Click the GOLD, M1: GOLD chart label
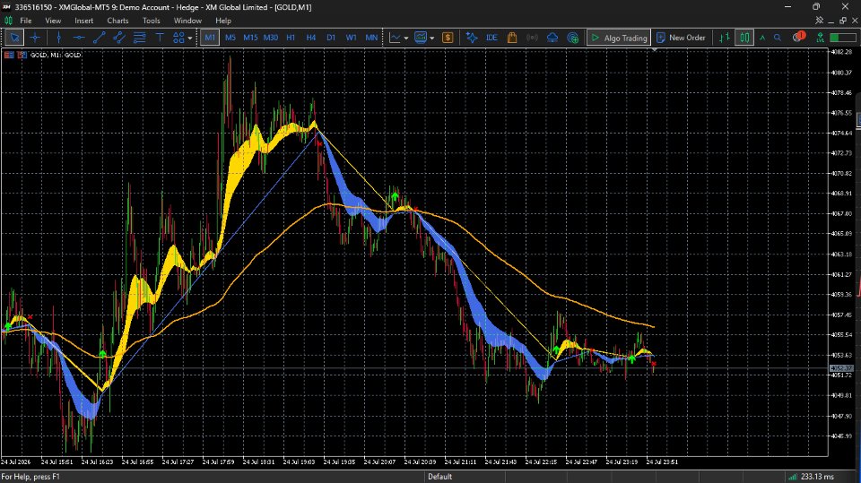Viewport: 861px width, 483px height. pyautogui.click(x=56, y=55)
